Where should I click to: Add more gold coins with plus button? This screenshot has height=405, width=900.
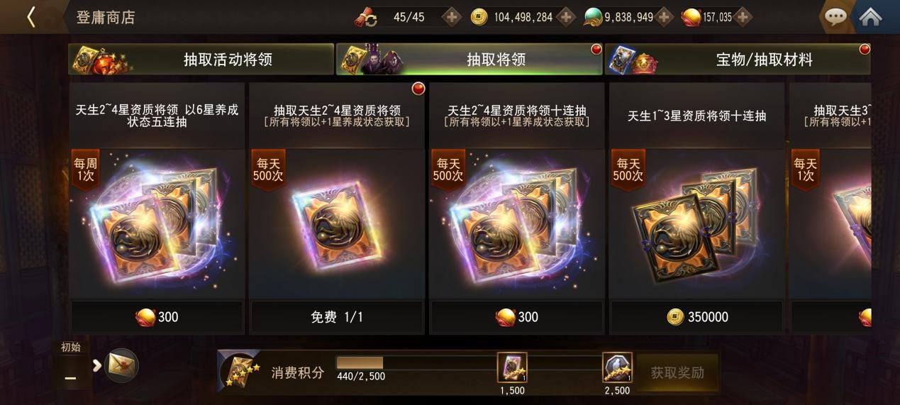click(565, 17)
